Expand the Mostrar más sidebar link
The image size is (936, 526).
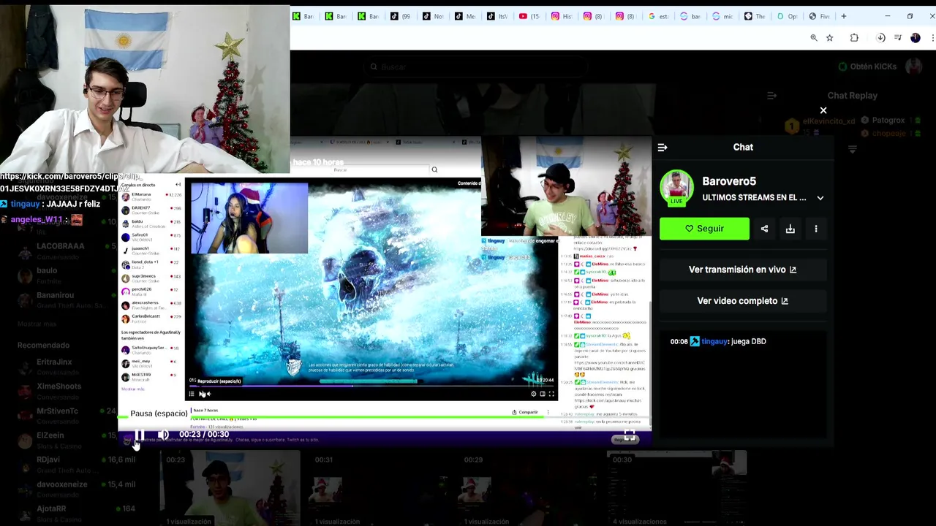(x=37, y=324)
